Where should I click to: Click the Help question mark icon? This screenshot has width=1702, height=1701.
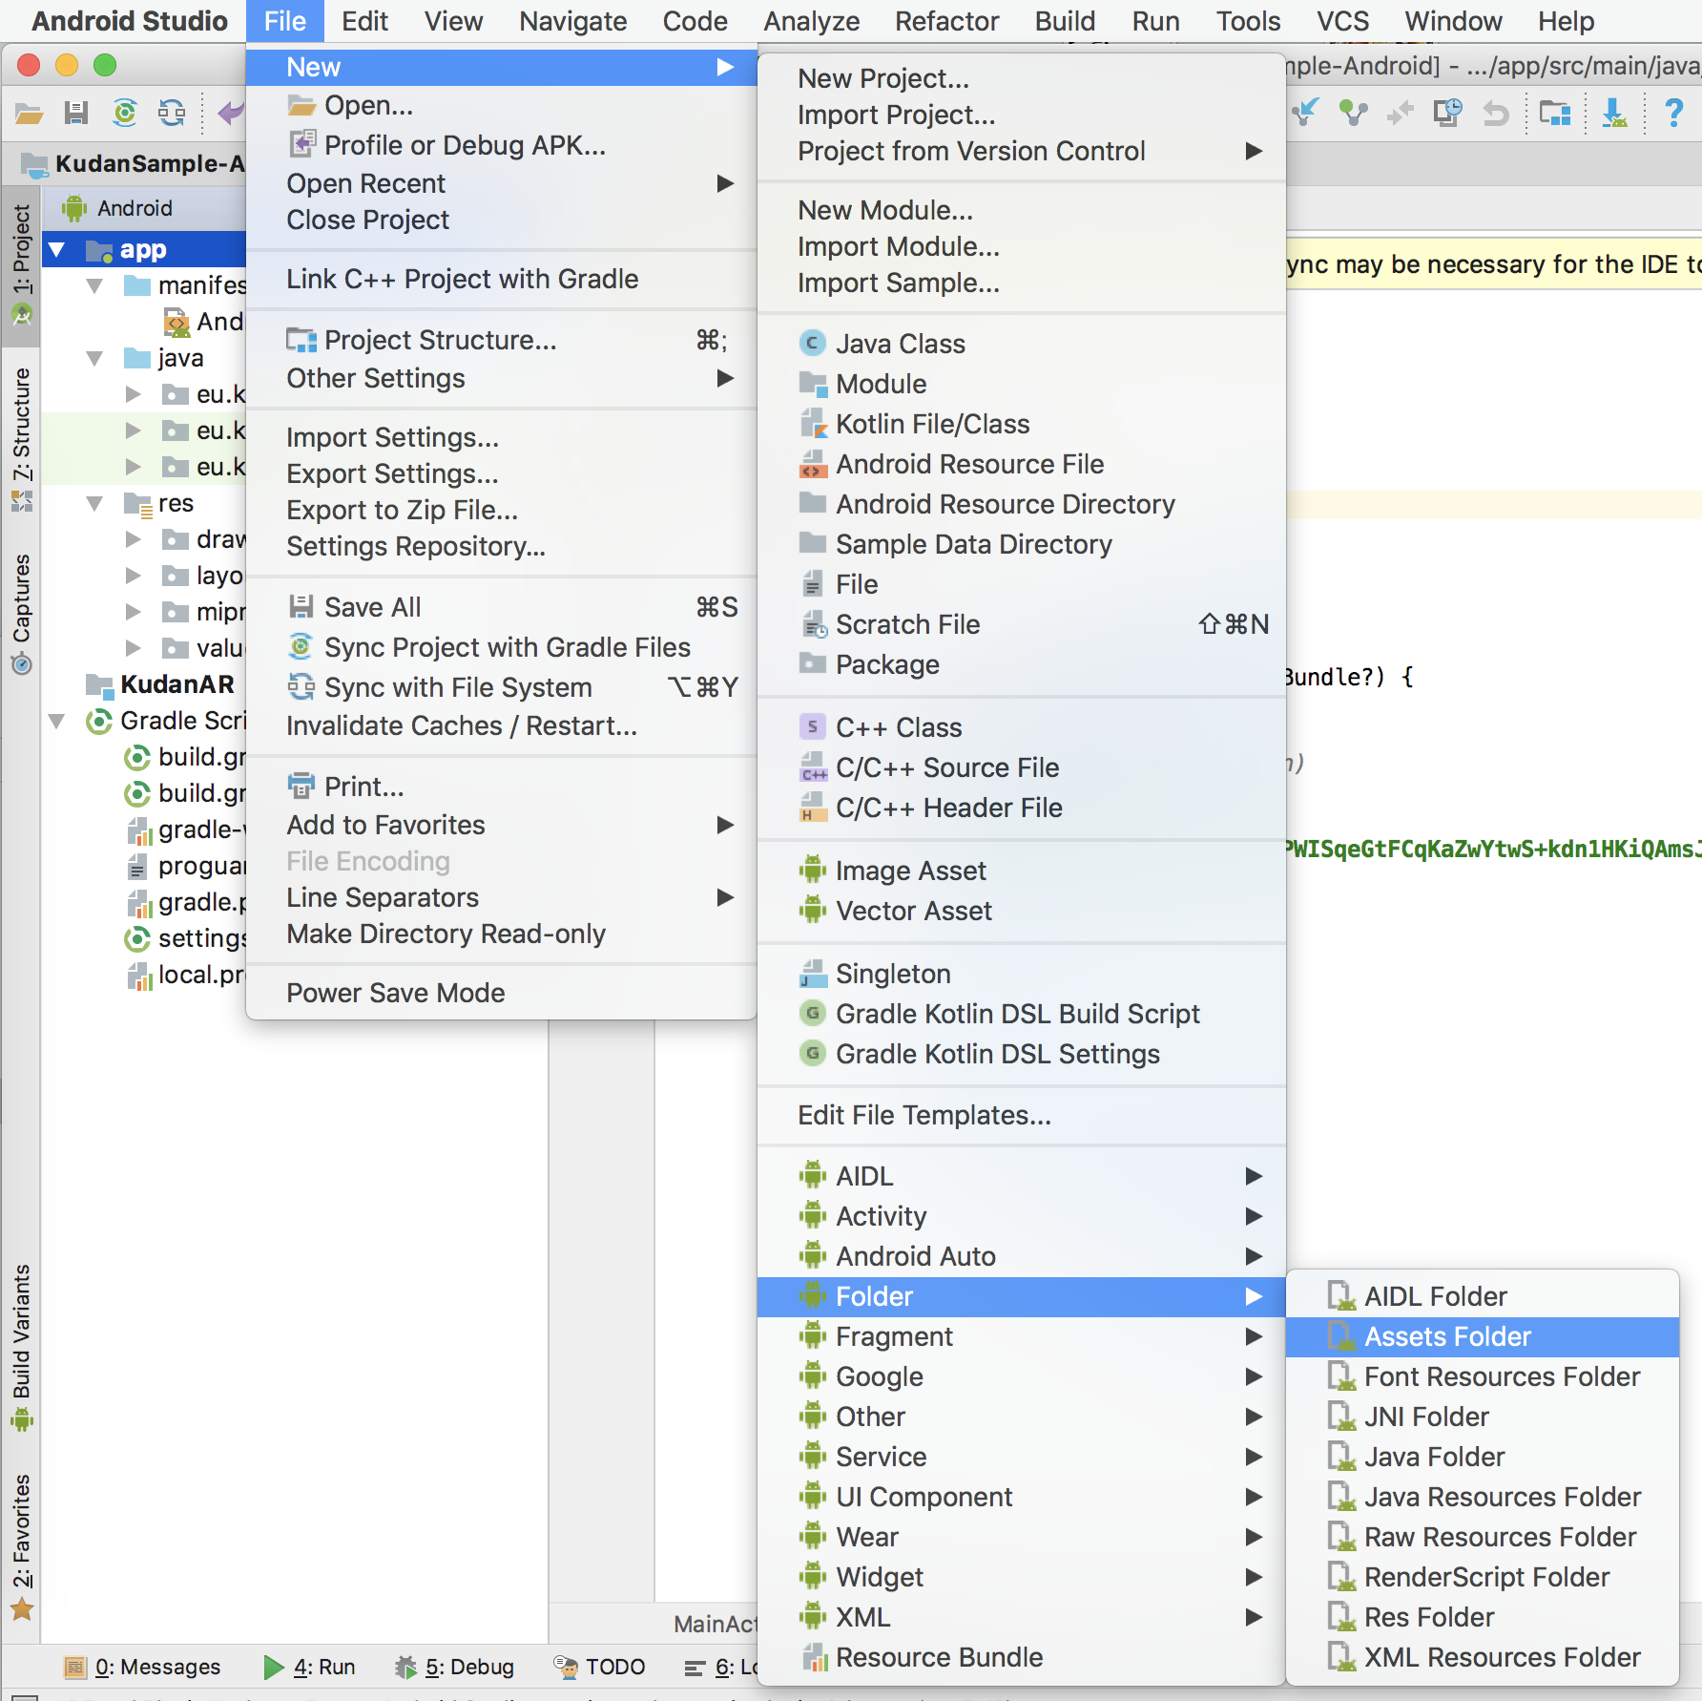coord(1673,114)
